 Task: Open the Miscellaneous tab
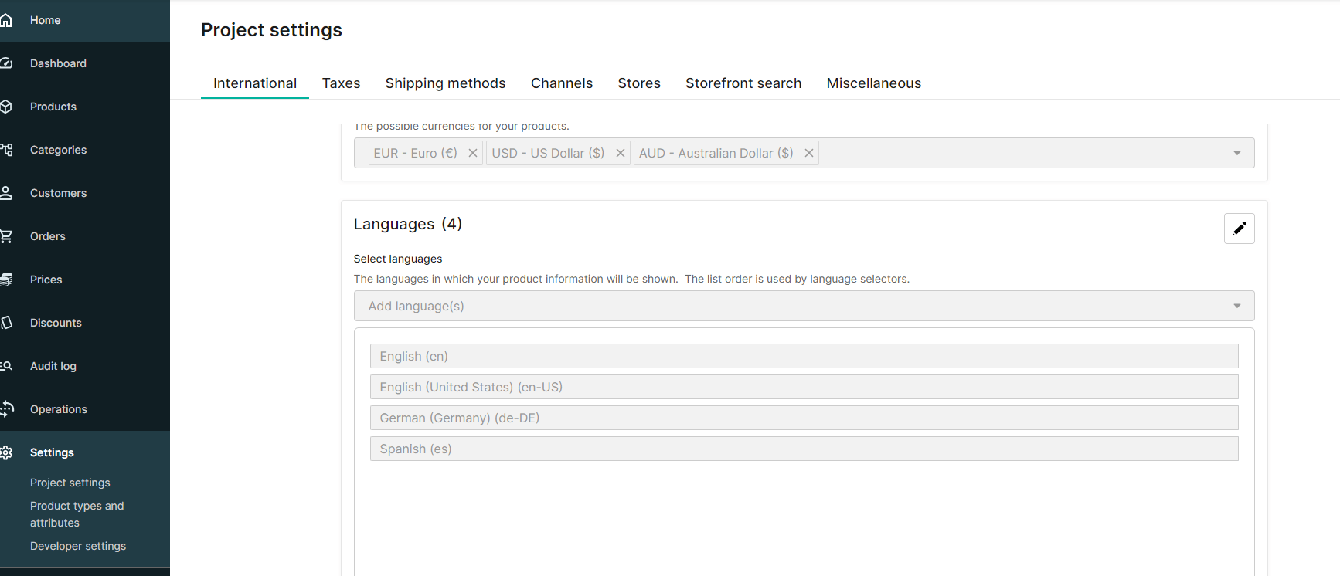(874, 83)
